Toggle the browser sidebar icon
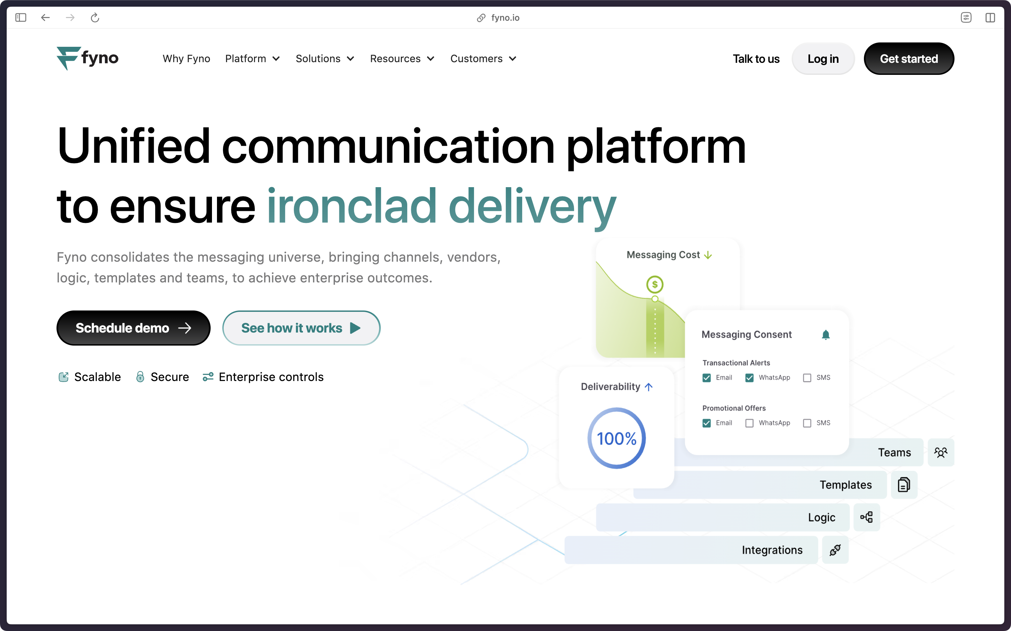The width and height of the screenshot is (1011, 631). coord(20,17)
